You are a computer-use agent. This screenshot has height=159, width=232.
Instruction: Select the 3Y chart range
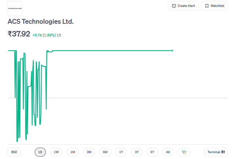pos(137,152)
